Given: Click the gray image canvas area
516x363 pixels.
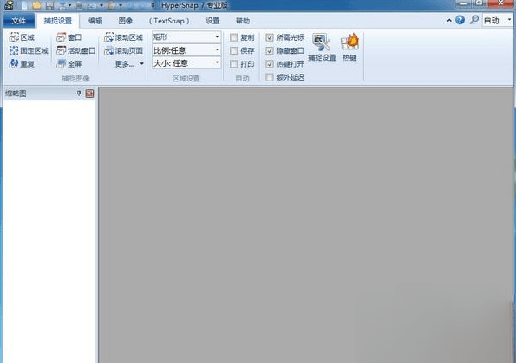Looking at the screenshot, I should [x=306, y=225].
